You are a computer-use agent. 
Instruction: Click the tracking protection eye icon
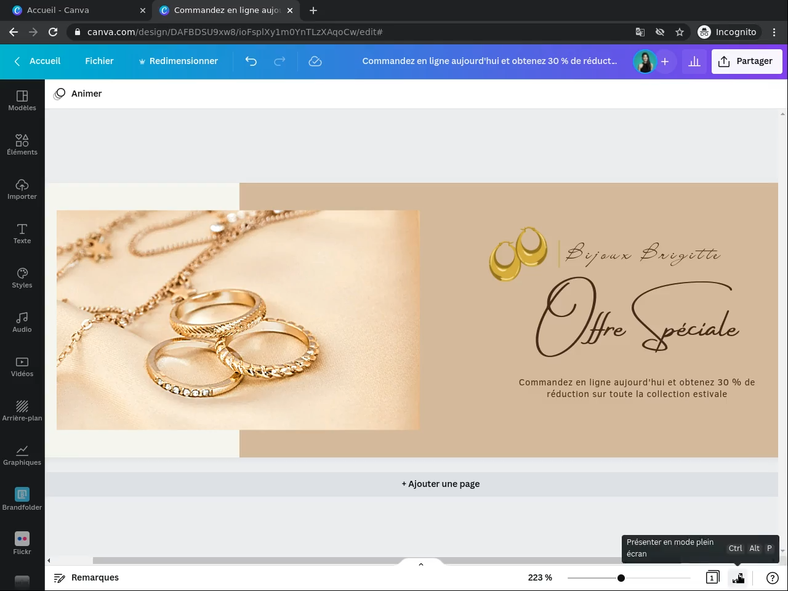click(660, 32)
